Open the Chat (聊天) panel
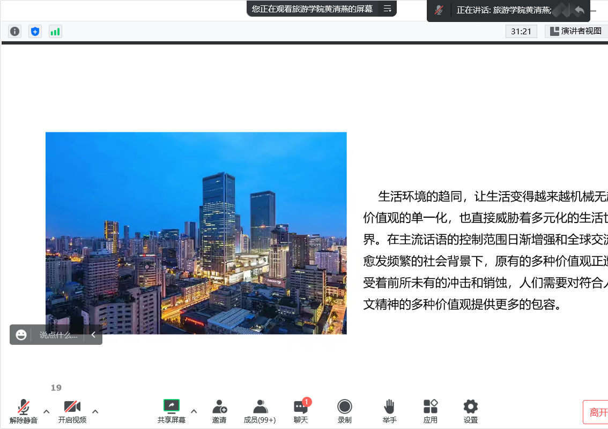 (x=301, y=411)
